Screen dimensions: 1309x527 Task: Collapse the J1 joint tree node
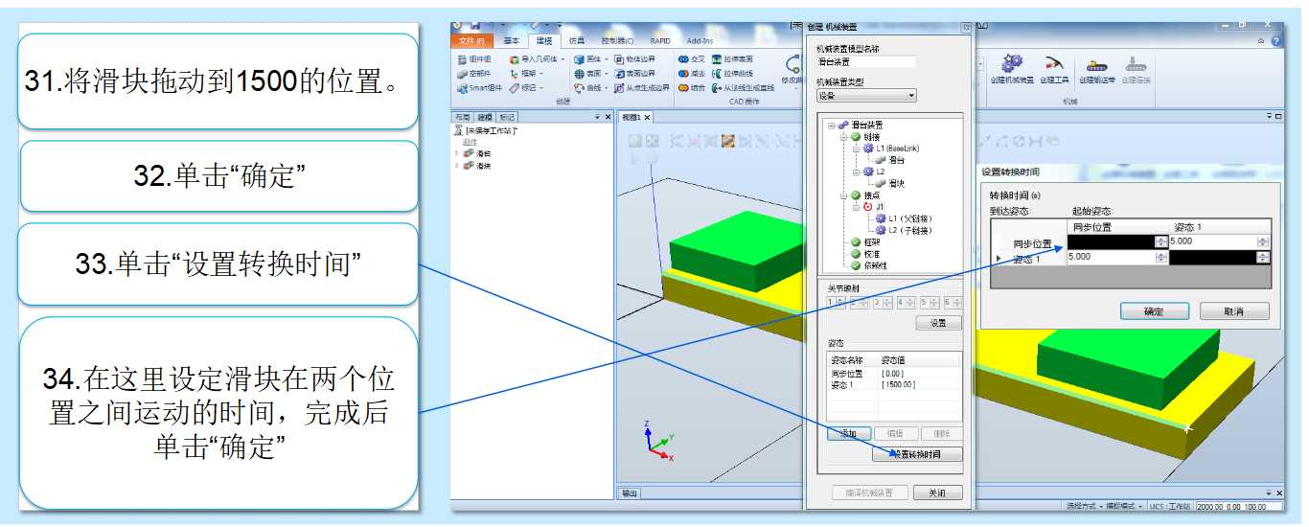(856, 206)
